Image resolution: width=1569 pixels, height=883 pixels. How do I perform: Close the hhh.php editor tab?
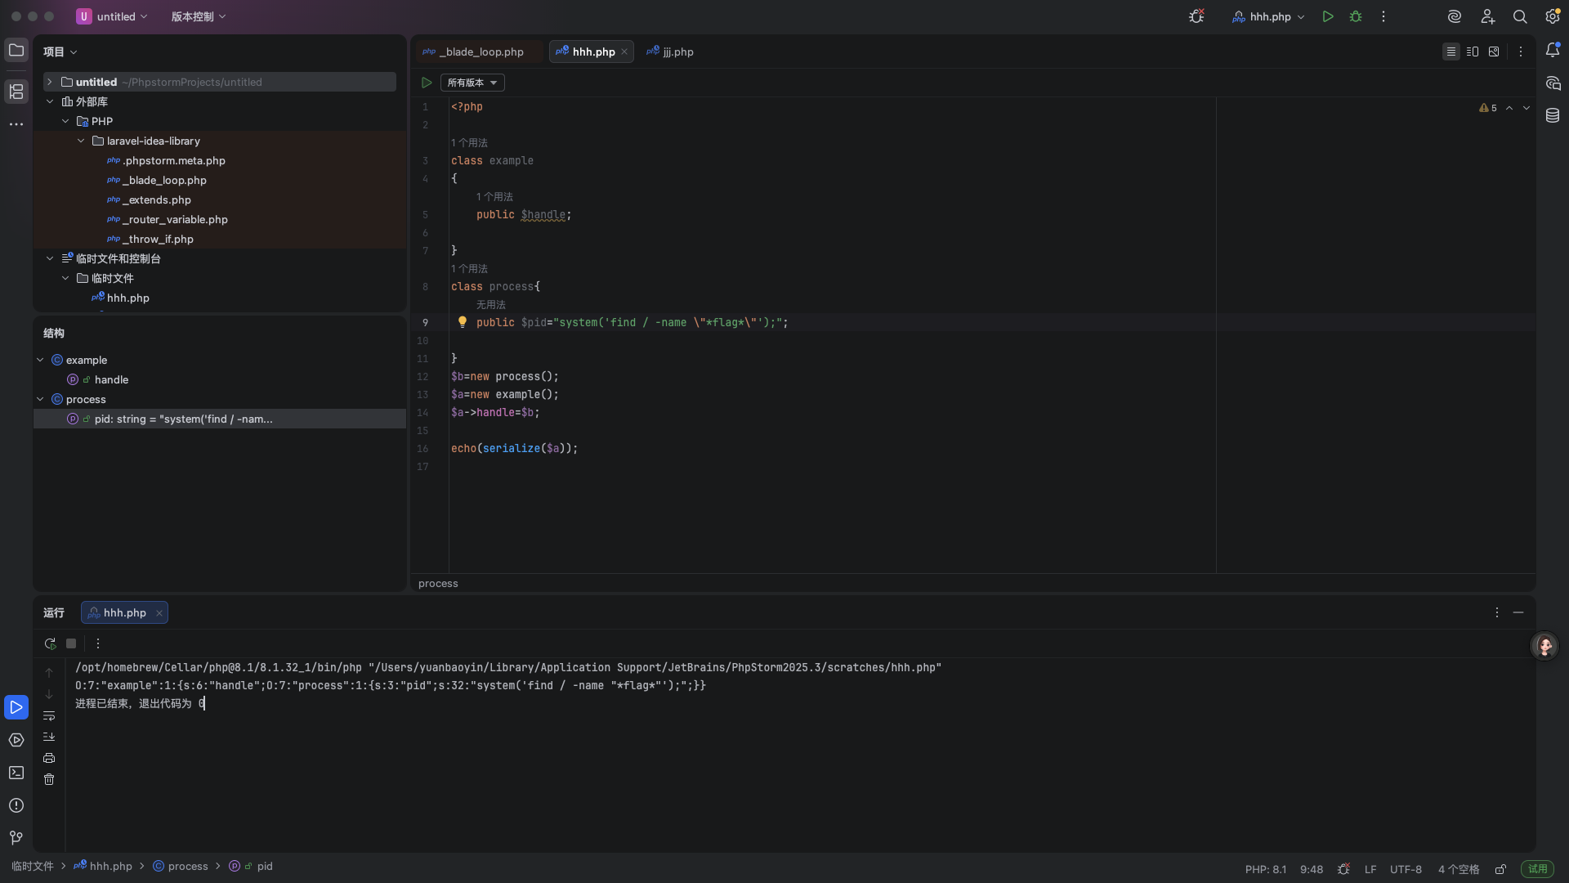click(624, 52)
